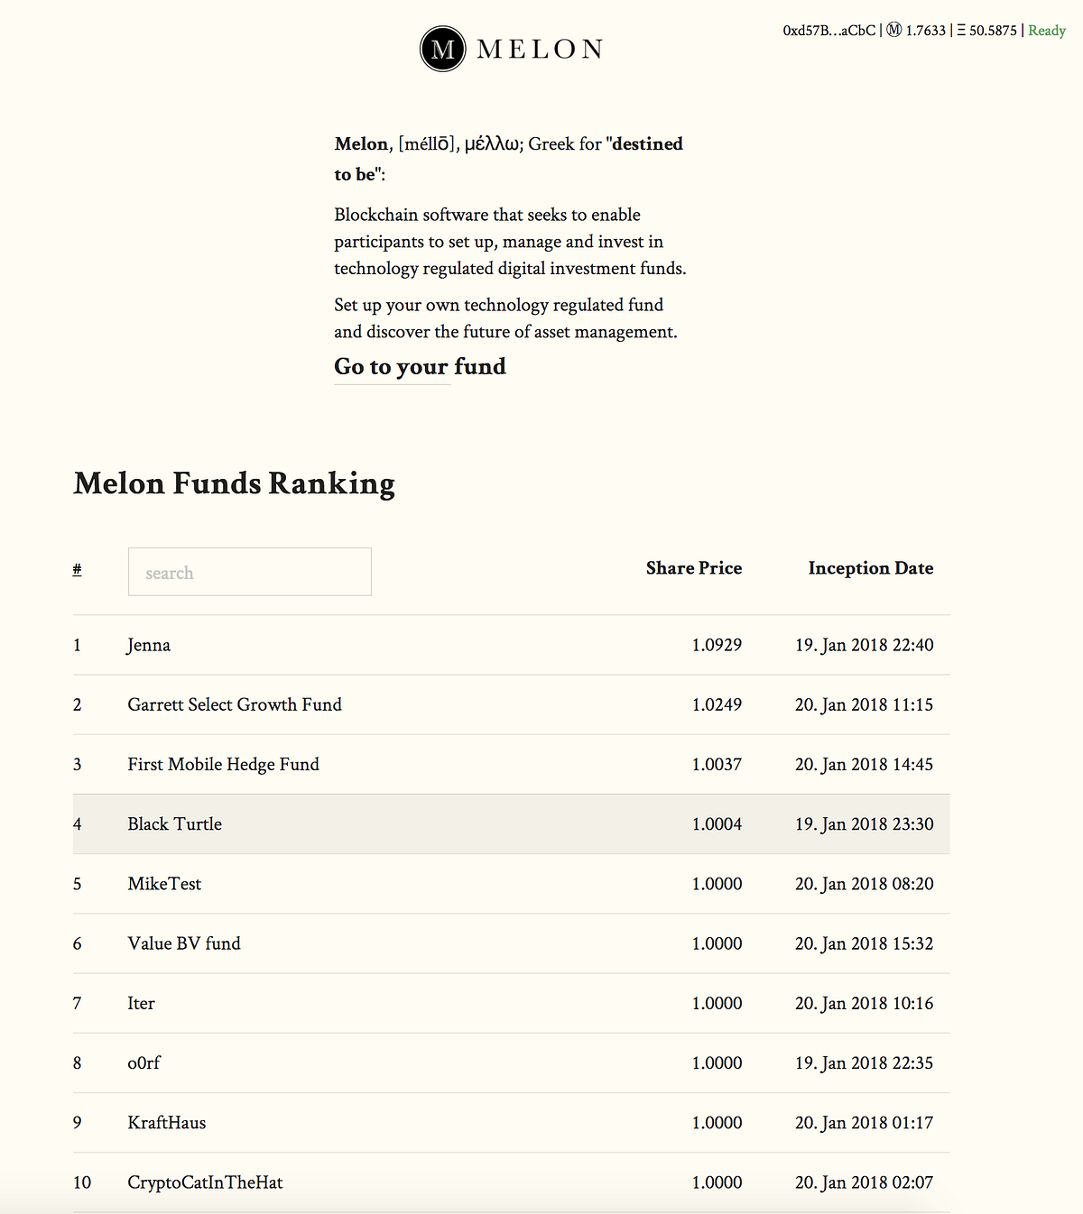
Task: Select the Value BV fund
Action: [184, 943]
